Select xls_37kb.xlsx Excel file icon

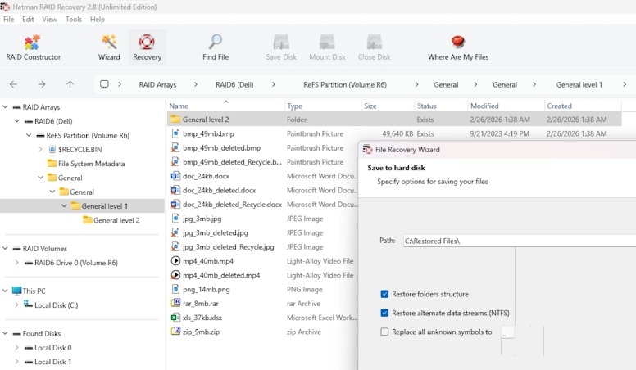175,318
